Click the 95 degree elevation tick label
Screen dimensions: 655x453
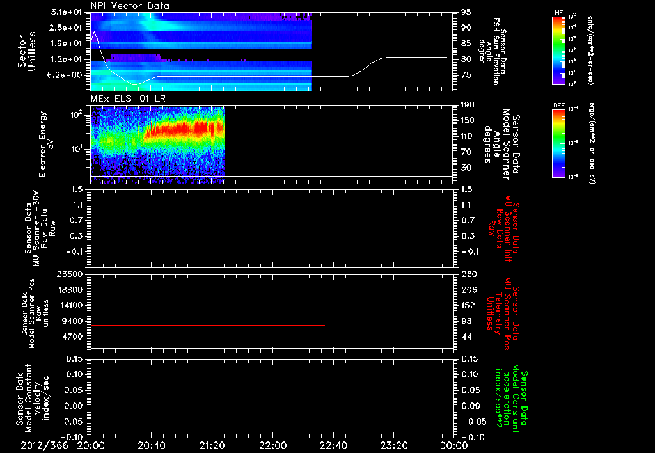click(x=466, y=12)
